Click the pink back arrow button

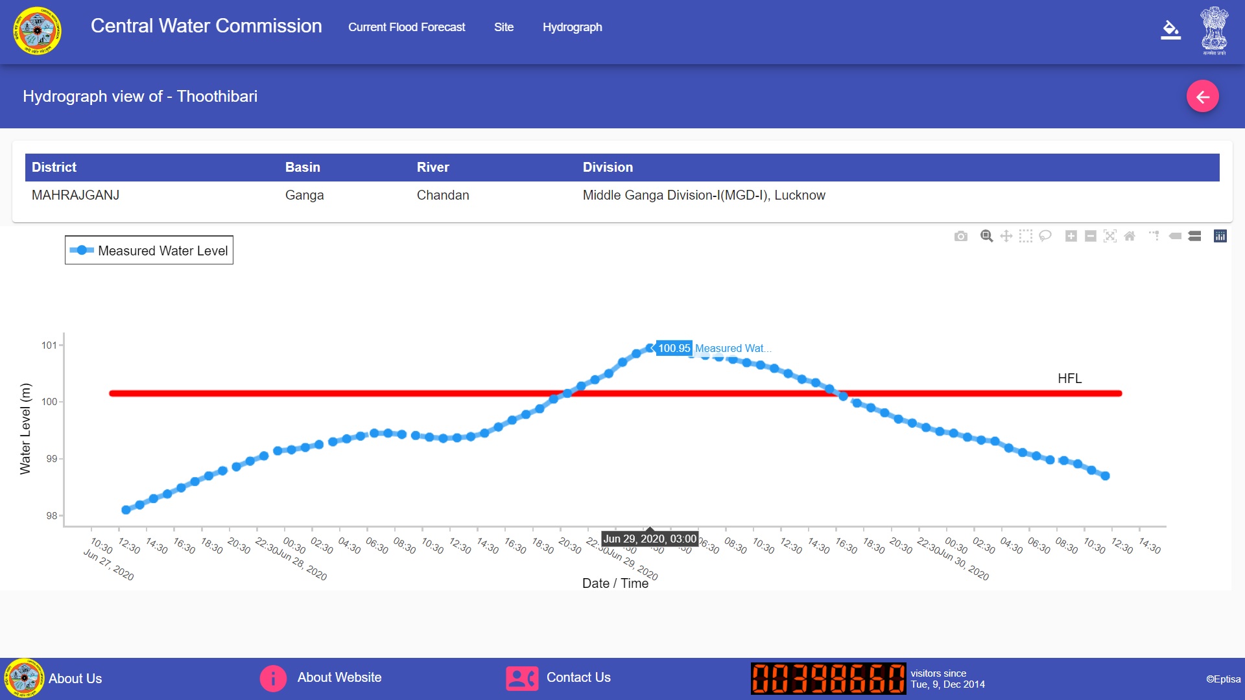tap(1202, 97)
